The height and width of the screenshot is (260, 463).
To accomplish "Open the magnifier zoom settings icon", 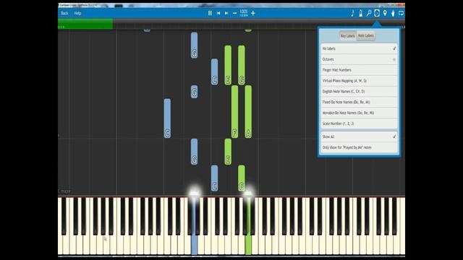I will pyautogui.click(x=369, y=13).
